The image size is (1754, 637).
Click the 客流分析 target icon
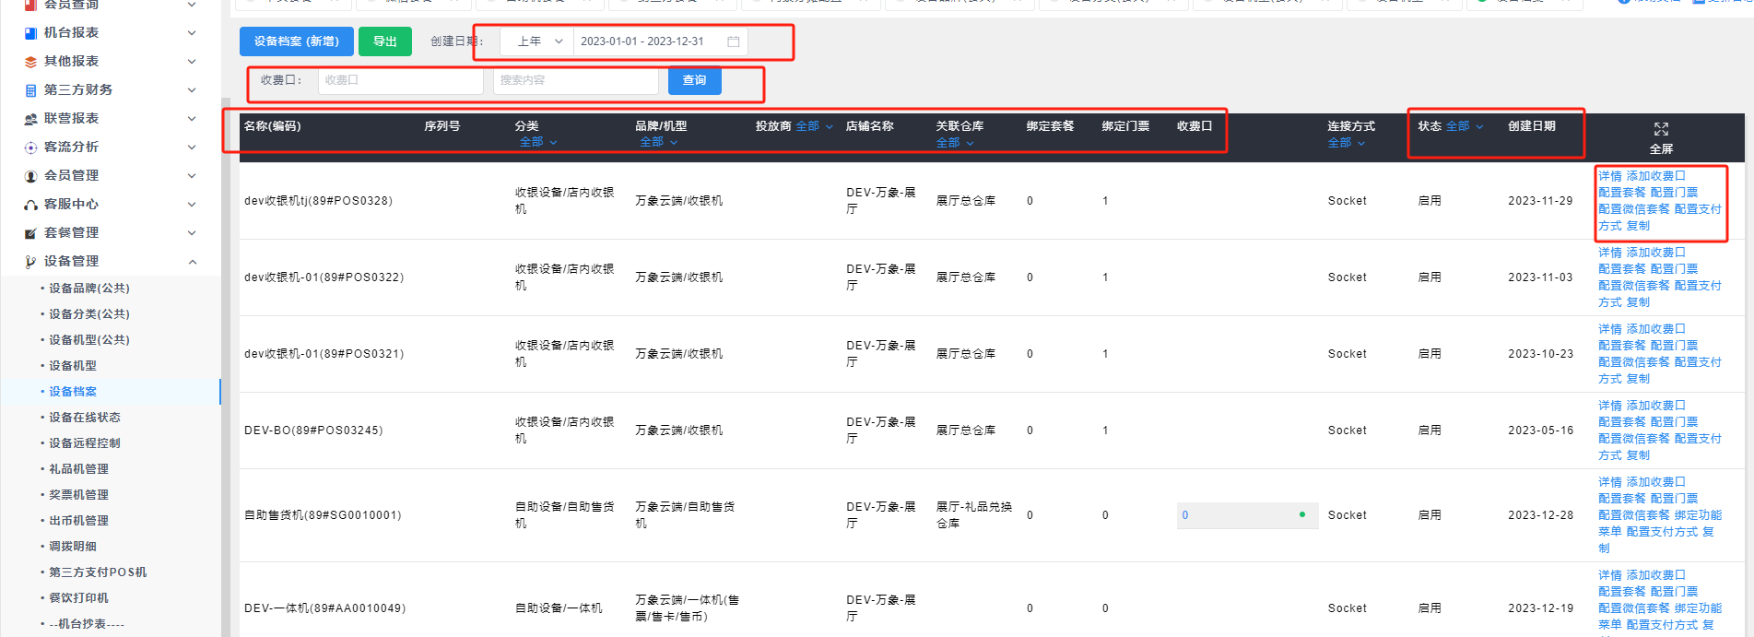[x=30, y=147]
